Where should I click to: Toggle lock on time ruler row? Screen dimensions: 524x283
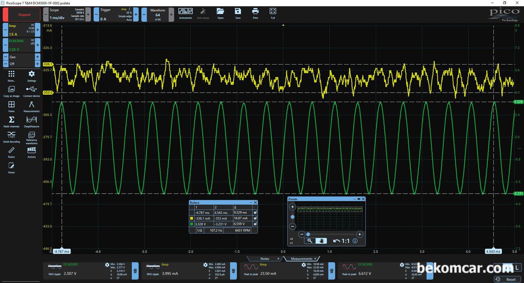pos(255,212)
